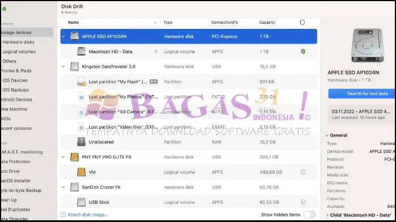Viewport: 396px width, 222px height.
Task: Open Others in the sidebar
Action: tap(9, 61)
